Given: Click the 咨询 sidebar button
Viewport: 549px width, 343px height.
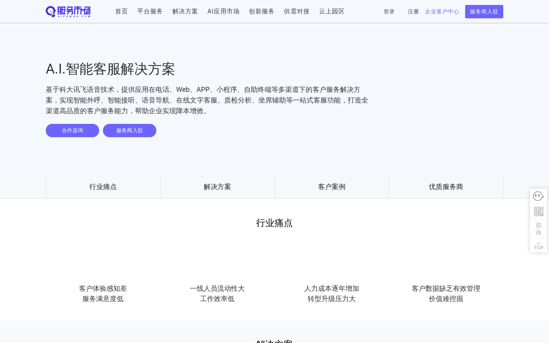Looking at the screenshot, I should coord(538,229).
